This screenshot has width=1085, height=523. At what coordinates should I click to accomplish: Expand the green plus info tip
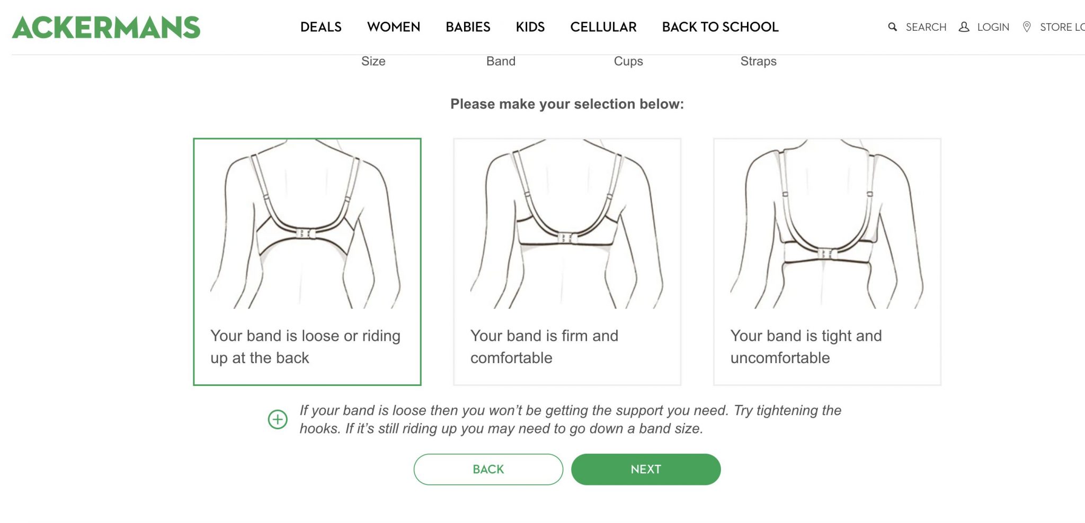pos(277,419)
